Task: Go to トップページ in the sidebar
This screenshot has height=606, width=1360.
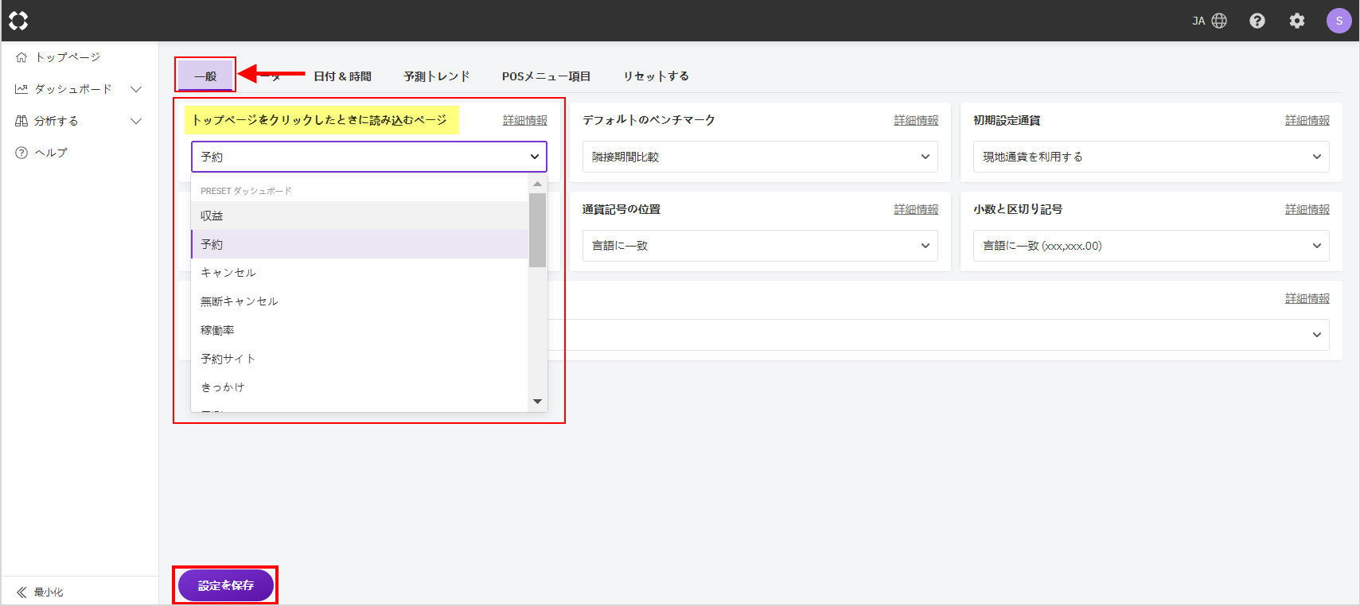Action: point(68,57)
